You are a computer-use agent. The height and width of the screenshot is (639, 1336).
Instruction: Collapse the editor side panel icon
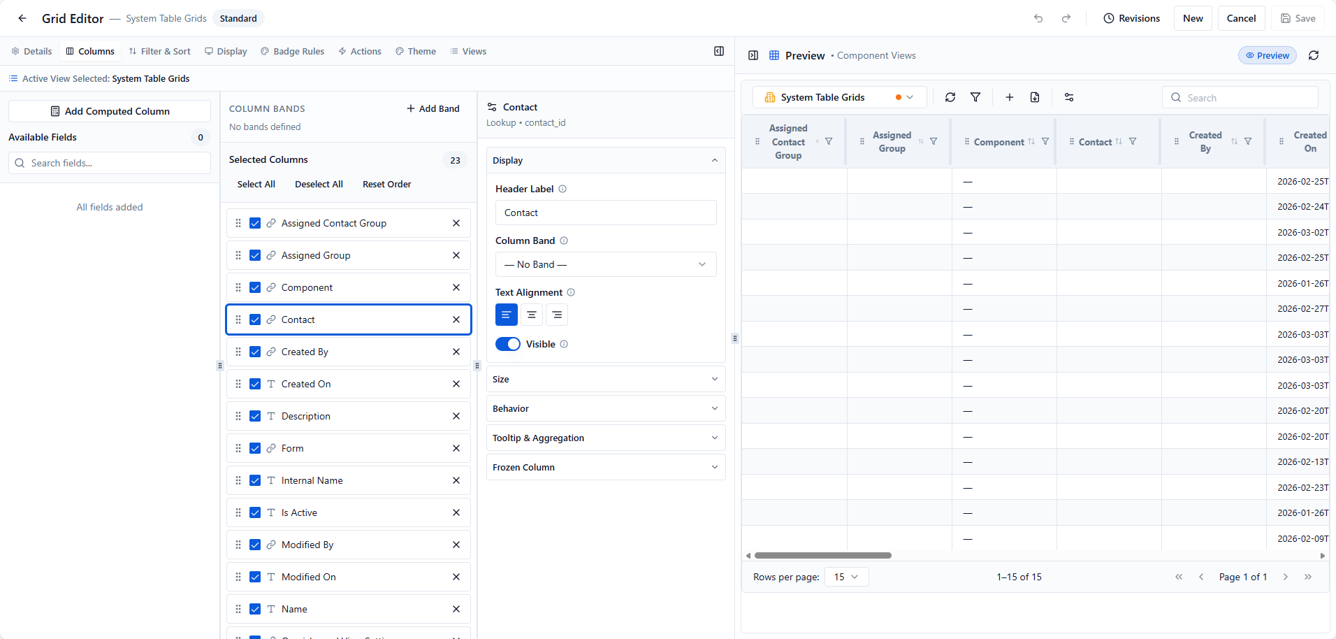(719, 51)
